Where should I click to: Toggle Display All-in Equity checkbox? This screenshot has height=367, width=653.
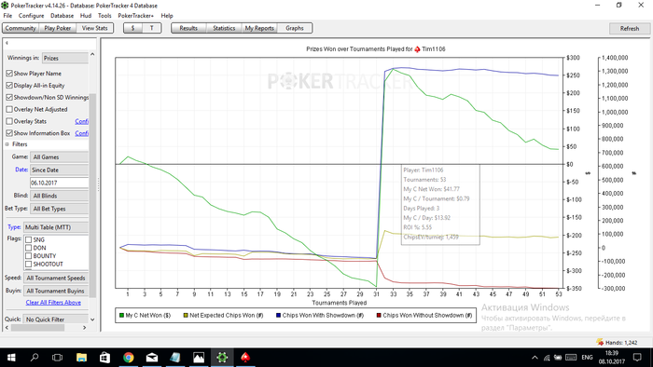pyautogui.click(x=9, y=85)
